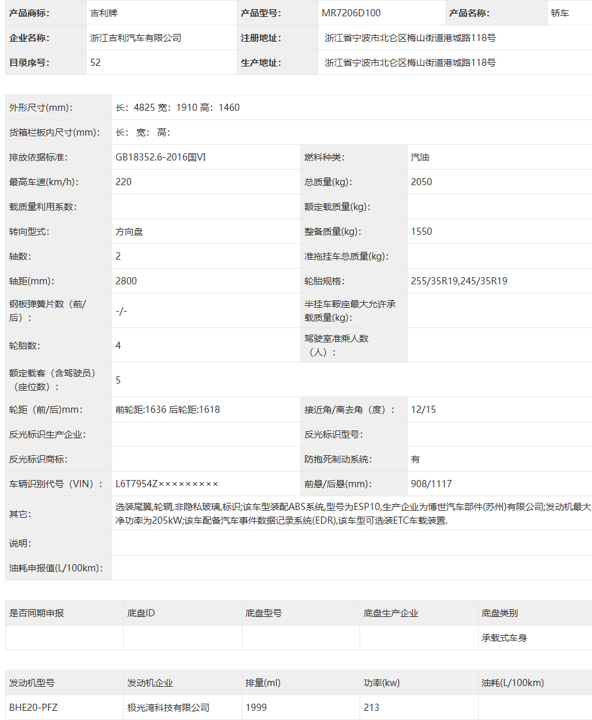Click the axle count value 2
Screen dimensions: 592x720
coord(119,256)
